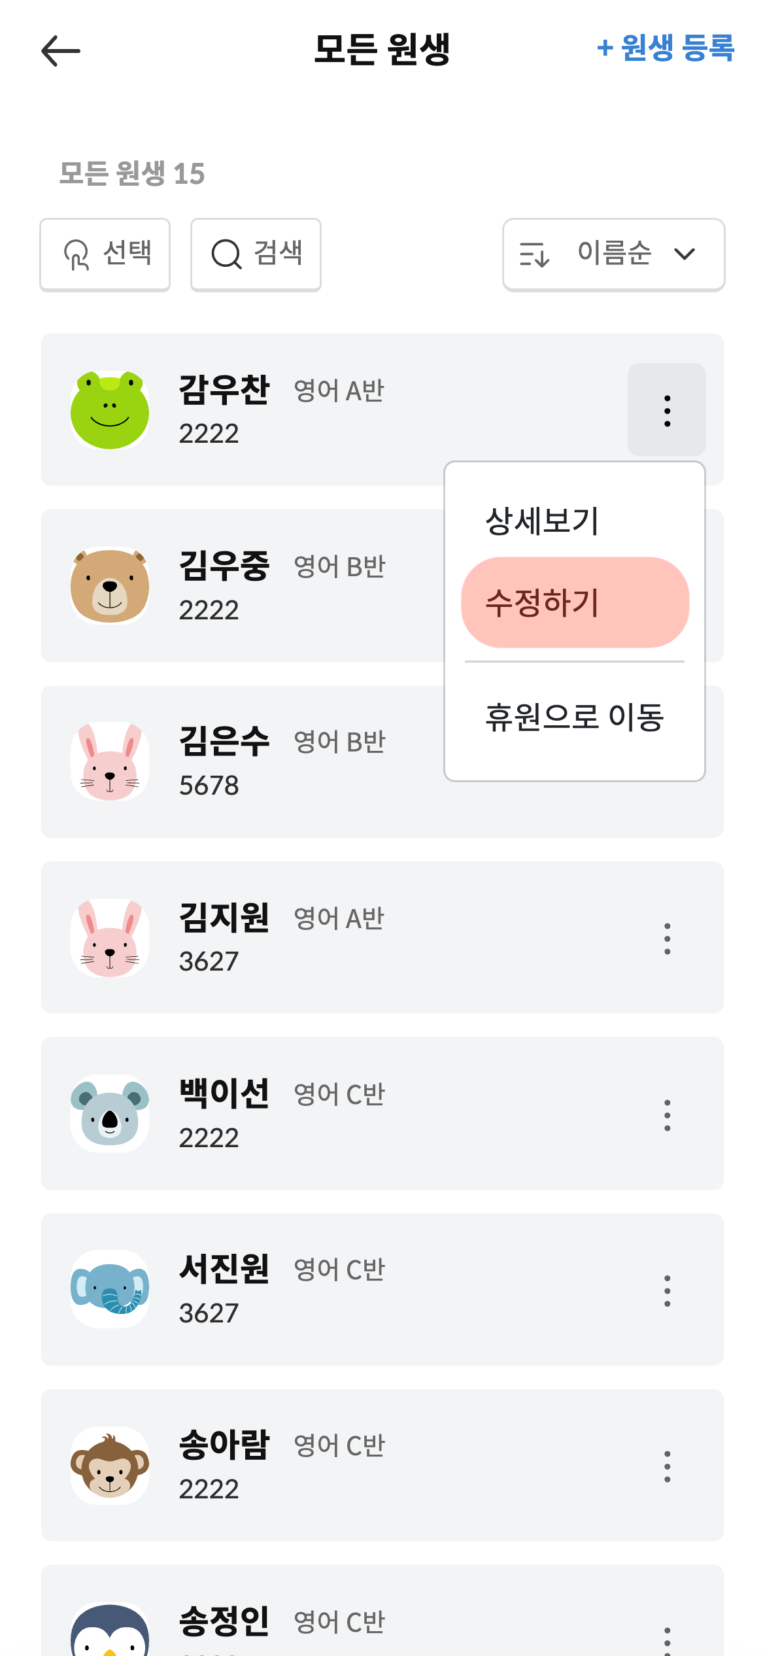Click 김은수's pink rabbit avatar
This screenshot has width=765, height=1656.
click(x=110, y=761)
